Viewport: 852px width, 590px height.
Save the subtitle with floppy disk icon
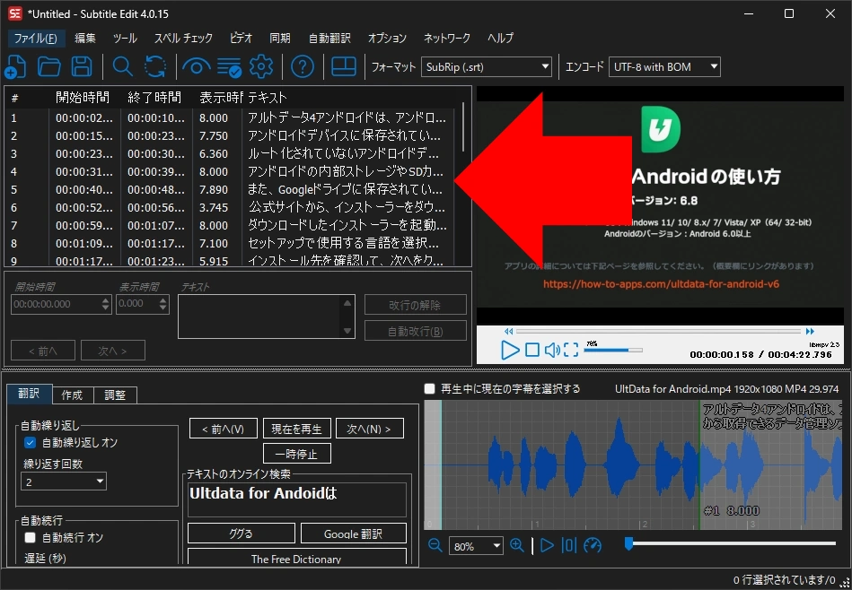(82, 67)
